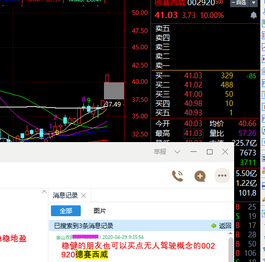Open the dropdown arrow beside 自选
The width and height of the screenshot is (265, 262).
pyautogui.click(x=254, y=3)
